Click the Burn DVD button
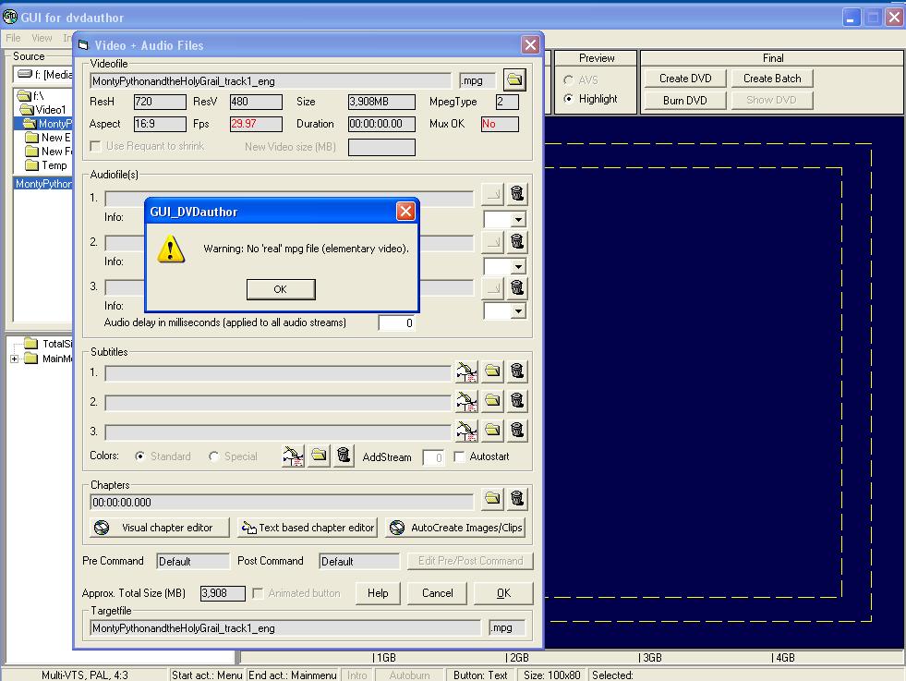This screenshot has width=906, height=681. pyautogui.click(x=685, y=100)
